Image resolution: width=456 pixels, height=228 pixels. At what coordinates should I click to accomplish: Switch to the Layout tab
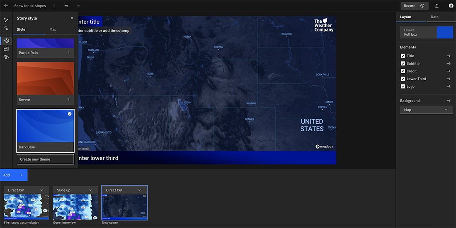coord(406,17)
